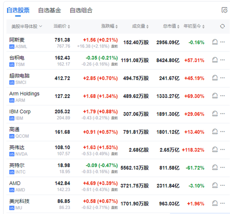Screen dimensions: 230x214
Task: Open 阿斯麦 stock page
Action: coord(17,40)
